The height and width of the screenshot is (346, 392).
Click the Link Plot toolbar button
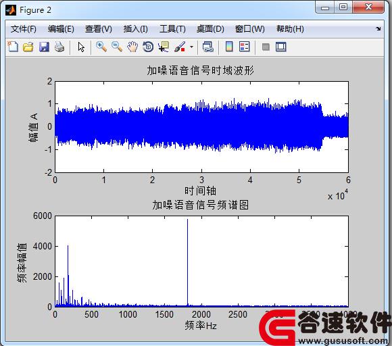208,47
